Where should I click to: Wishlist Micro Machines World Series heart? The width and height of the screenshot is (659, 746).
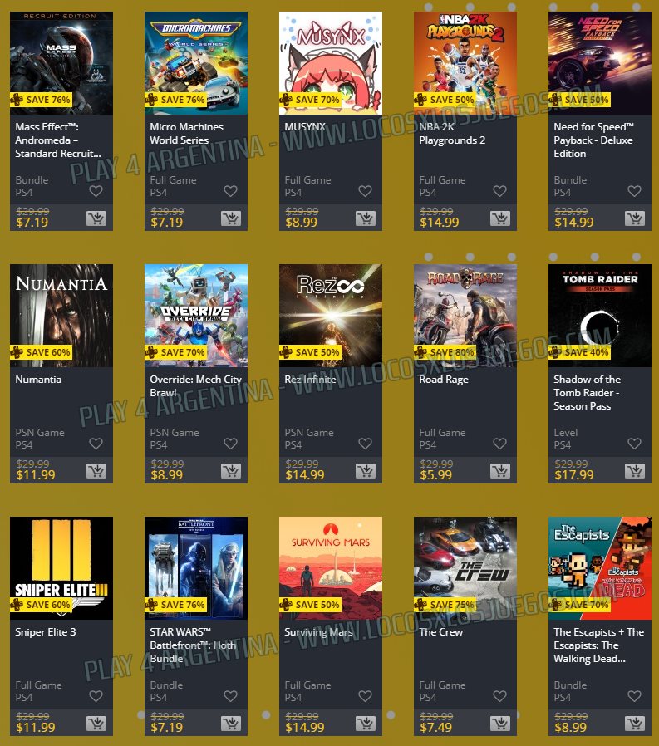pos(231,191)
